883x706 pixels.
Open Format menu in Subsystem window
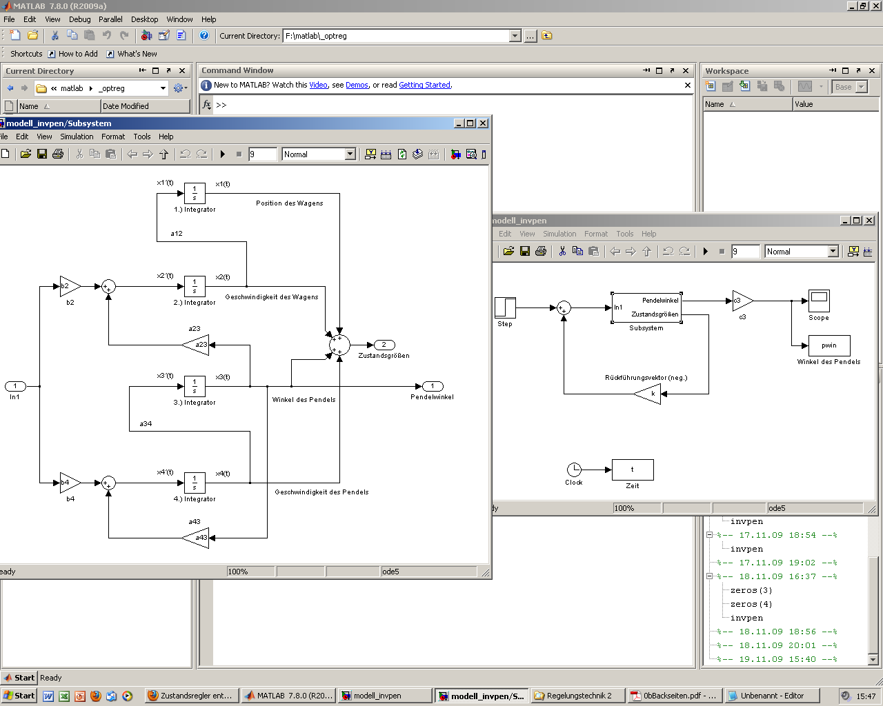pos(113,137)
